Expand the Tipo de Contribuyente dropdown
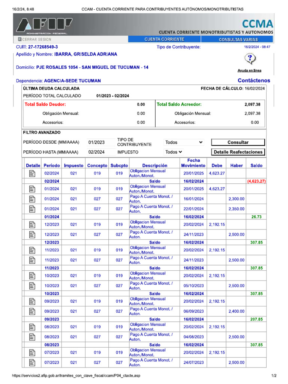Screen dimensions: 288x384 (184, 142)
